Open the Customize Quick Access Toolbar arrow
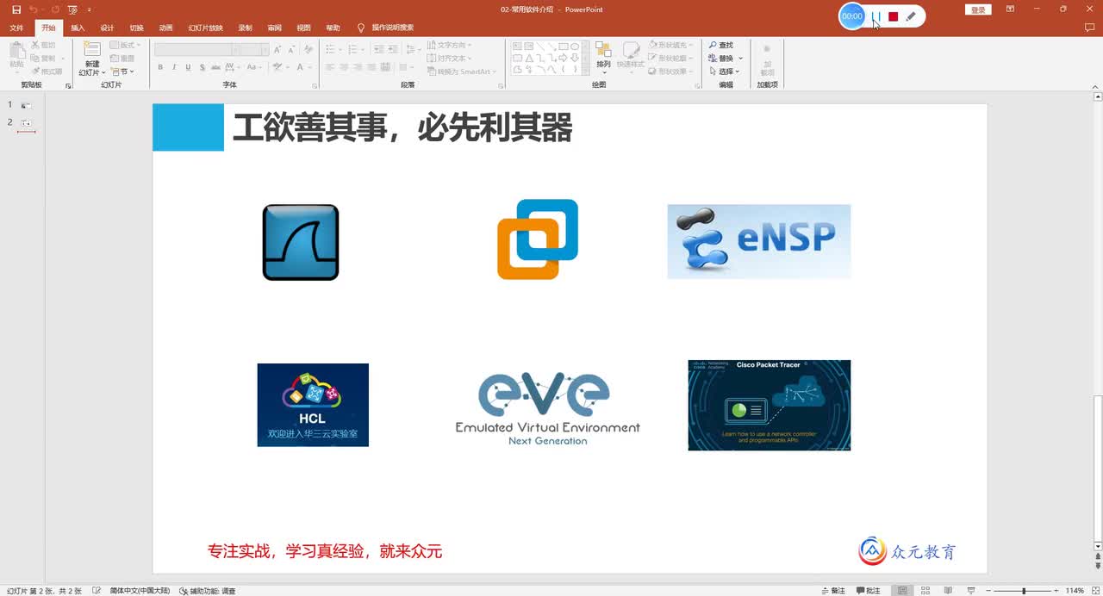 [90, 9]
